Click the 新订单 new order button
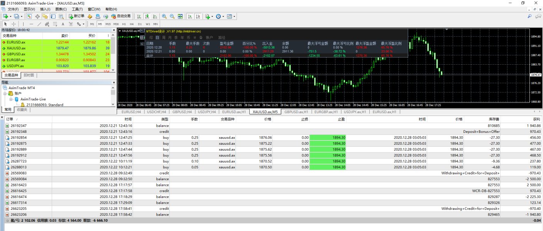This screenshot has width=543, height=231. (76, 16)
